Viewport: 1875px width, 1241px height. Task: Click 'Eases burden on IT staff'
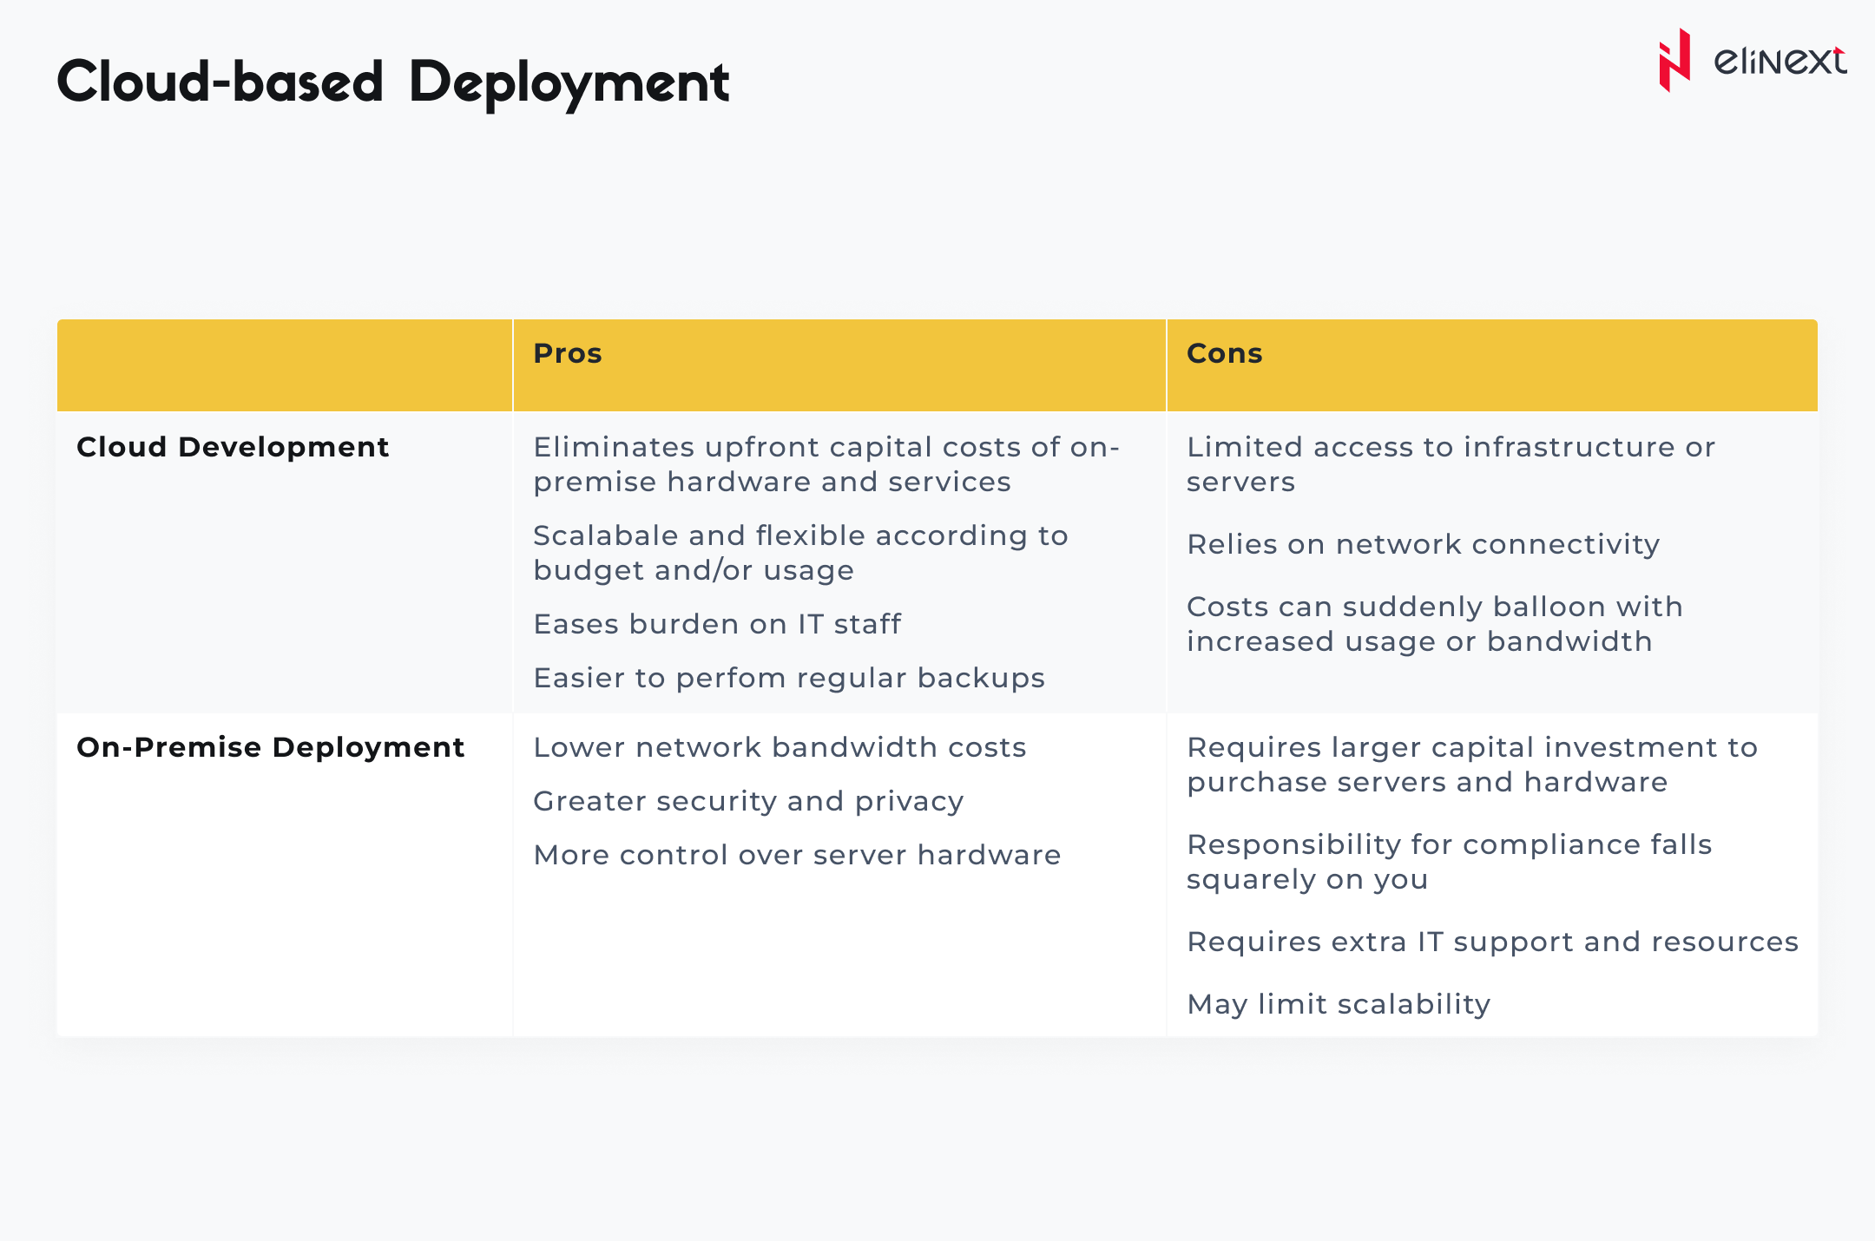tap(717, 624)
